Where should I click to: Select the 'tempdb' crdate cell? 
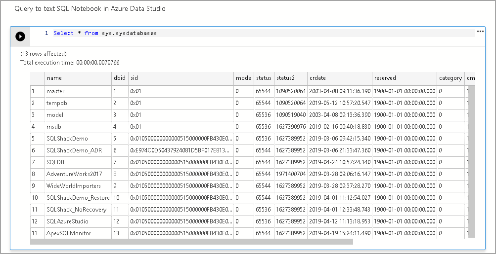339,103
